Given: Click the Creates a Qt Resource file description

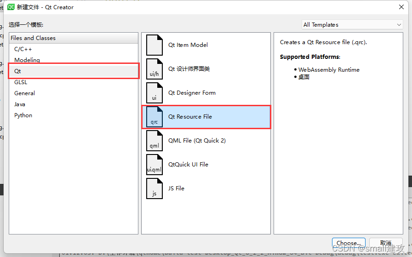Looking at the screenshot, I should (323, 42).
